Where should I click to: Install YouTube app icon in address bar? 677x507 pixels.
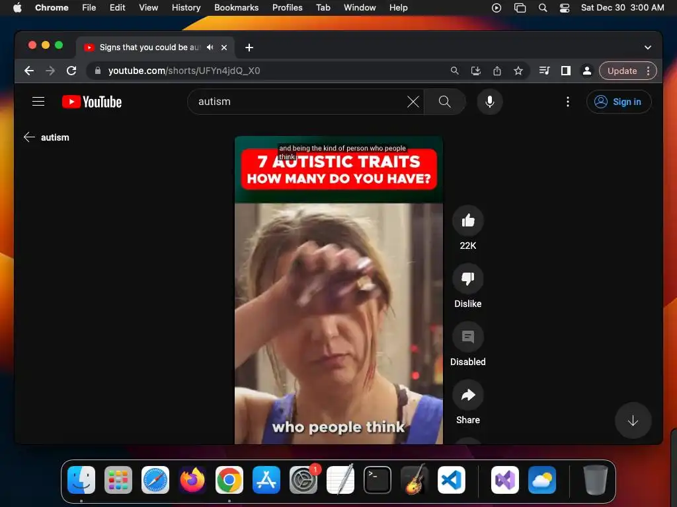pyautogui.click(x=475, y=71)
